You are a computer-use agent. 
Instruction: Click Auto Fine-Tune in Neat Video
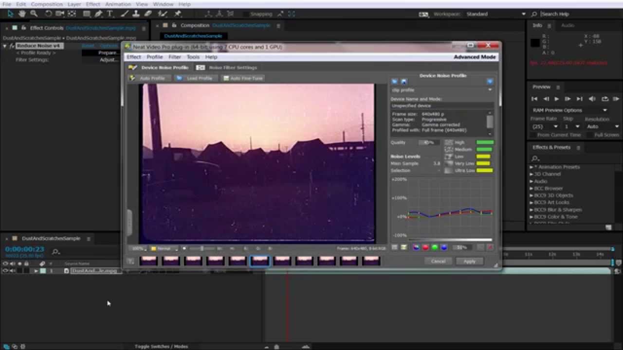(242, 78)
